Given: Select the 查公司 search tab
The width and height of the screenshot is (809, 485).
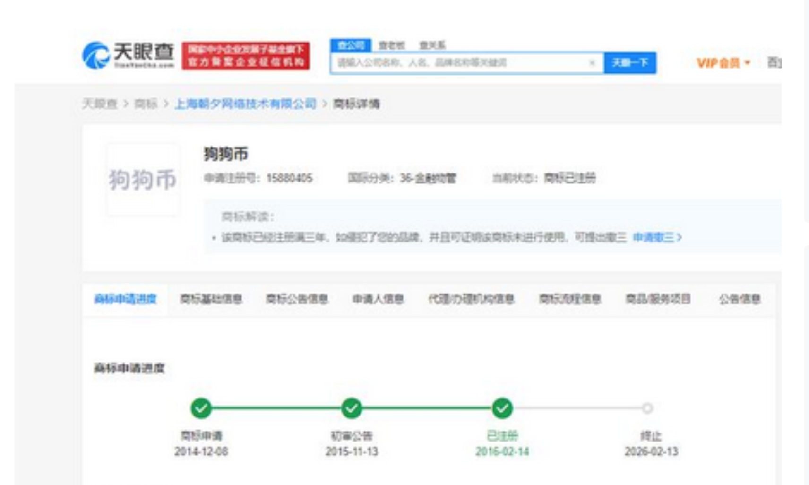Looking at the screenshot, I should click(x=351, y=45).
